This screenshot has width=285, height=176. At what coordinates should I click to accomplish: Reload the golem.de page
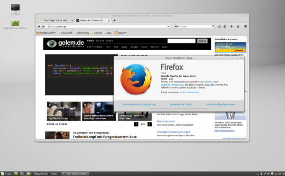coord(171,26)
